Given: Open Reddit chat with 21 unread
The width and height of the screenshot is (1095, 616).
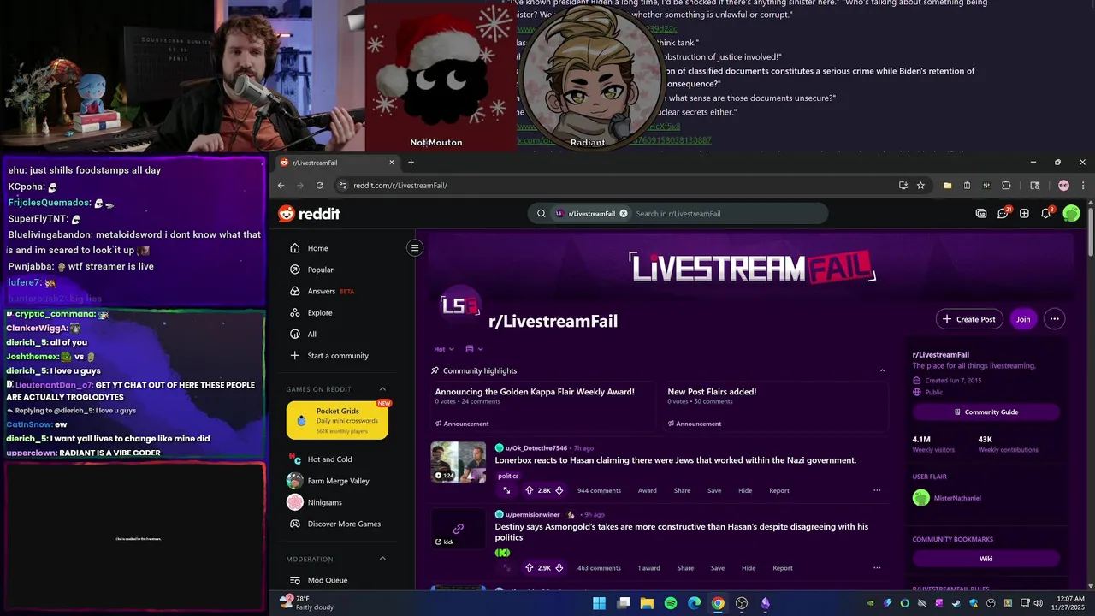Looking at the screenshot, I should click(1003, 213).
